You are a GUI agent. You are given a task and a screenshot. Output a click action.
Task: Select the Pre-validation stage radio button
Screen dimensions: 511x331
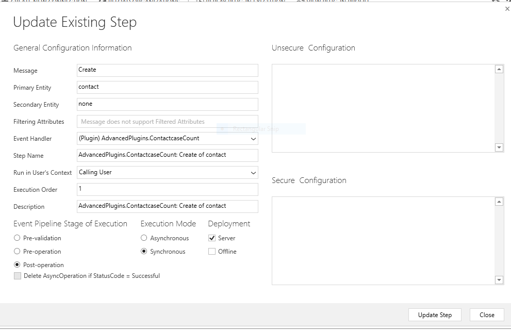[18, 238]
